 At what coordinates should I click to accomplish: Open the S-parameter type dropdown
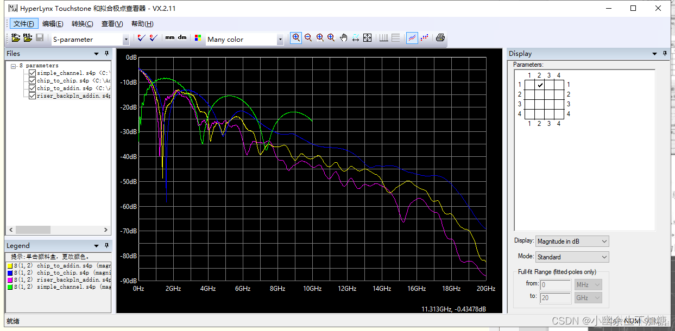tap(126, 39)
